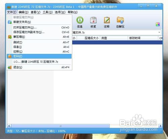Open the 帮助(H) menu
168x139 pixels.
[x=73, y=12]
